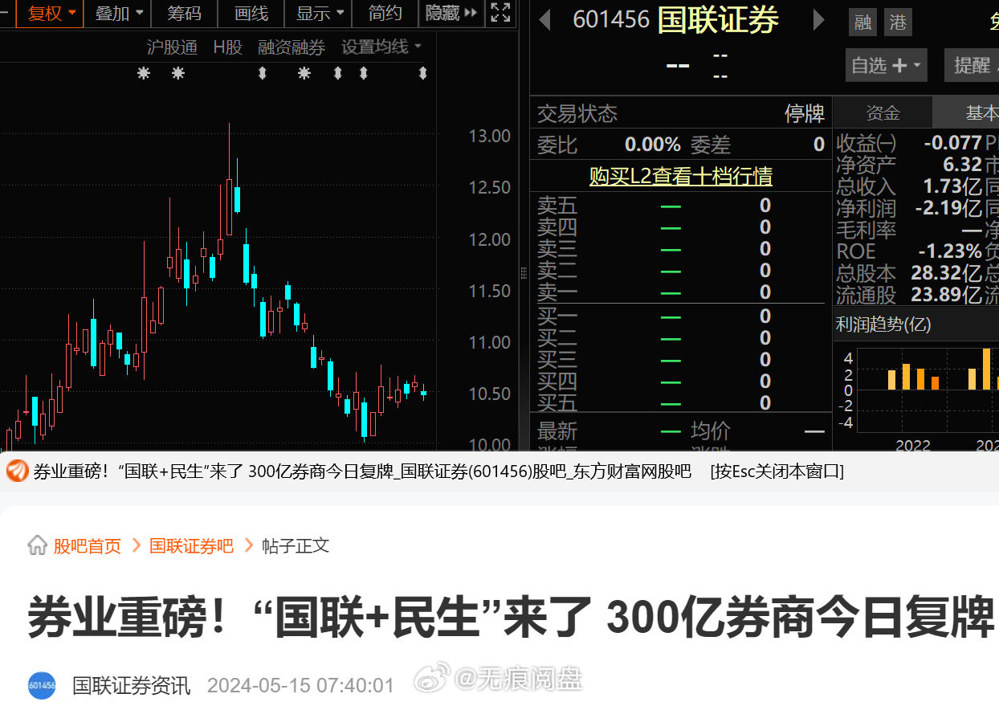
Task: Select the 画线 drawing tool
Action: (x=251, y=13)
